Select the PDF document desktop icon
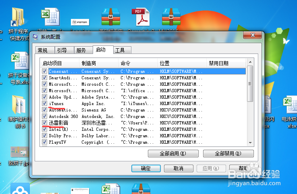The width and height of the screenshot is (297, 194). coord(141,17)
